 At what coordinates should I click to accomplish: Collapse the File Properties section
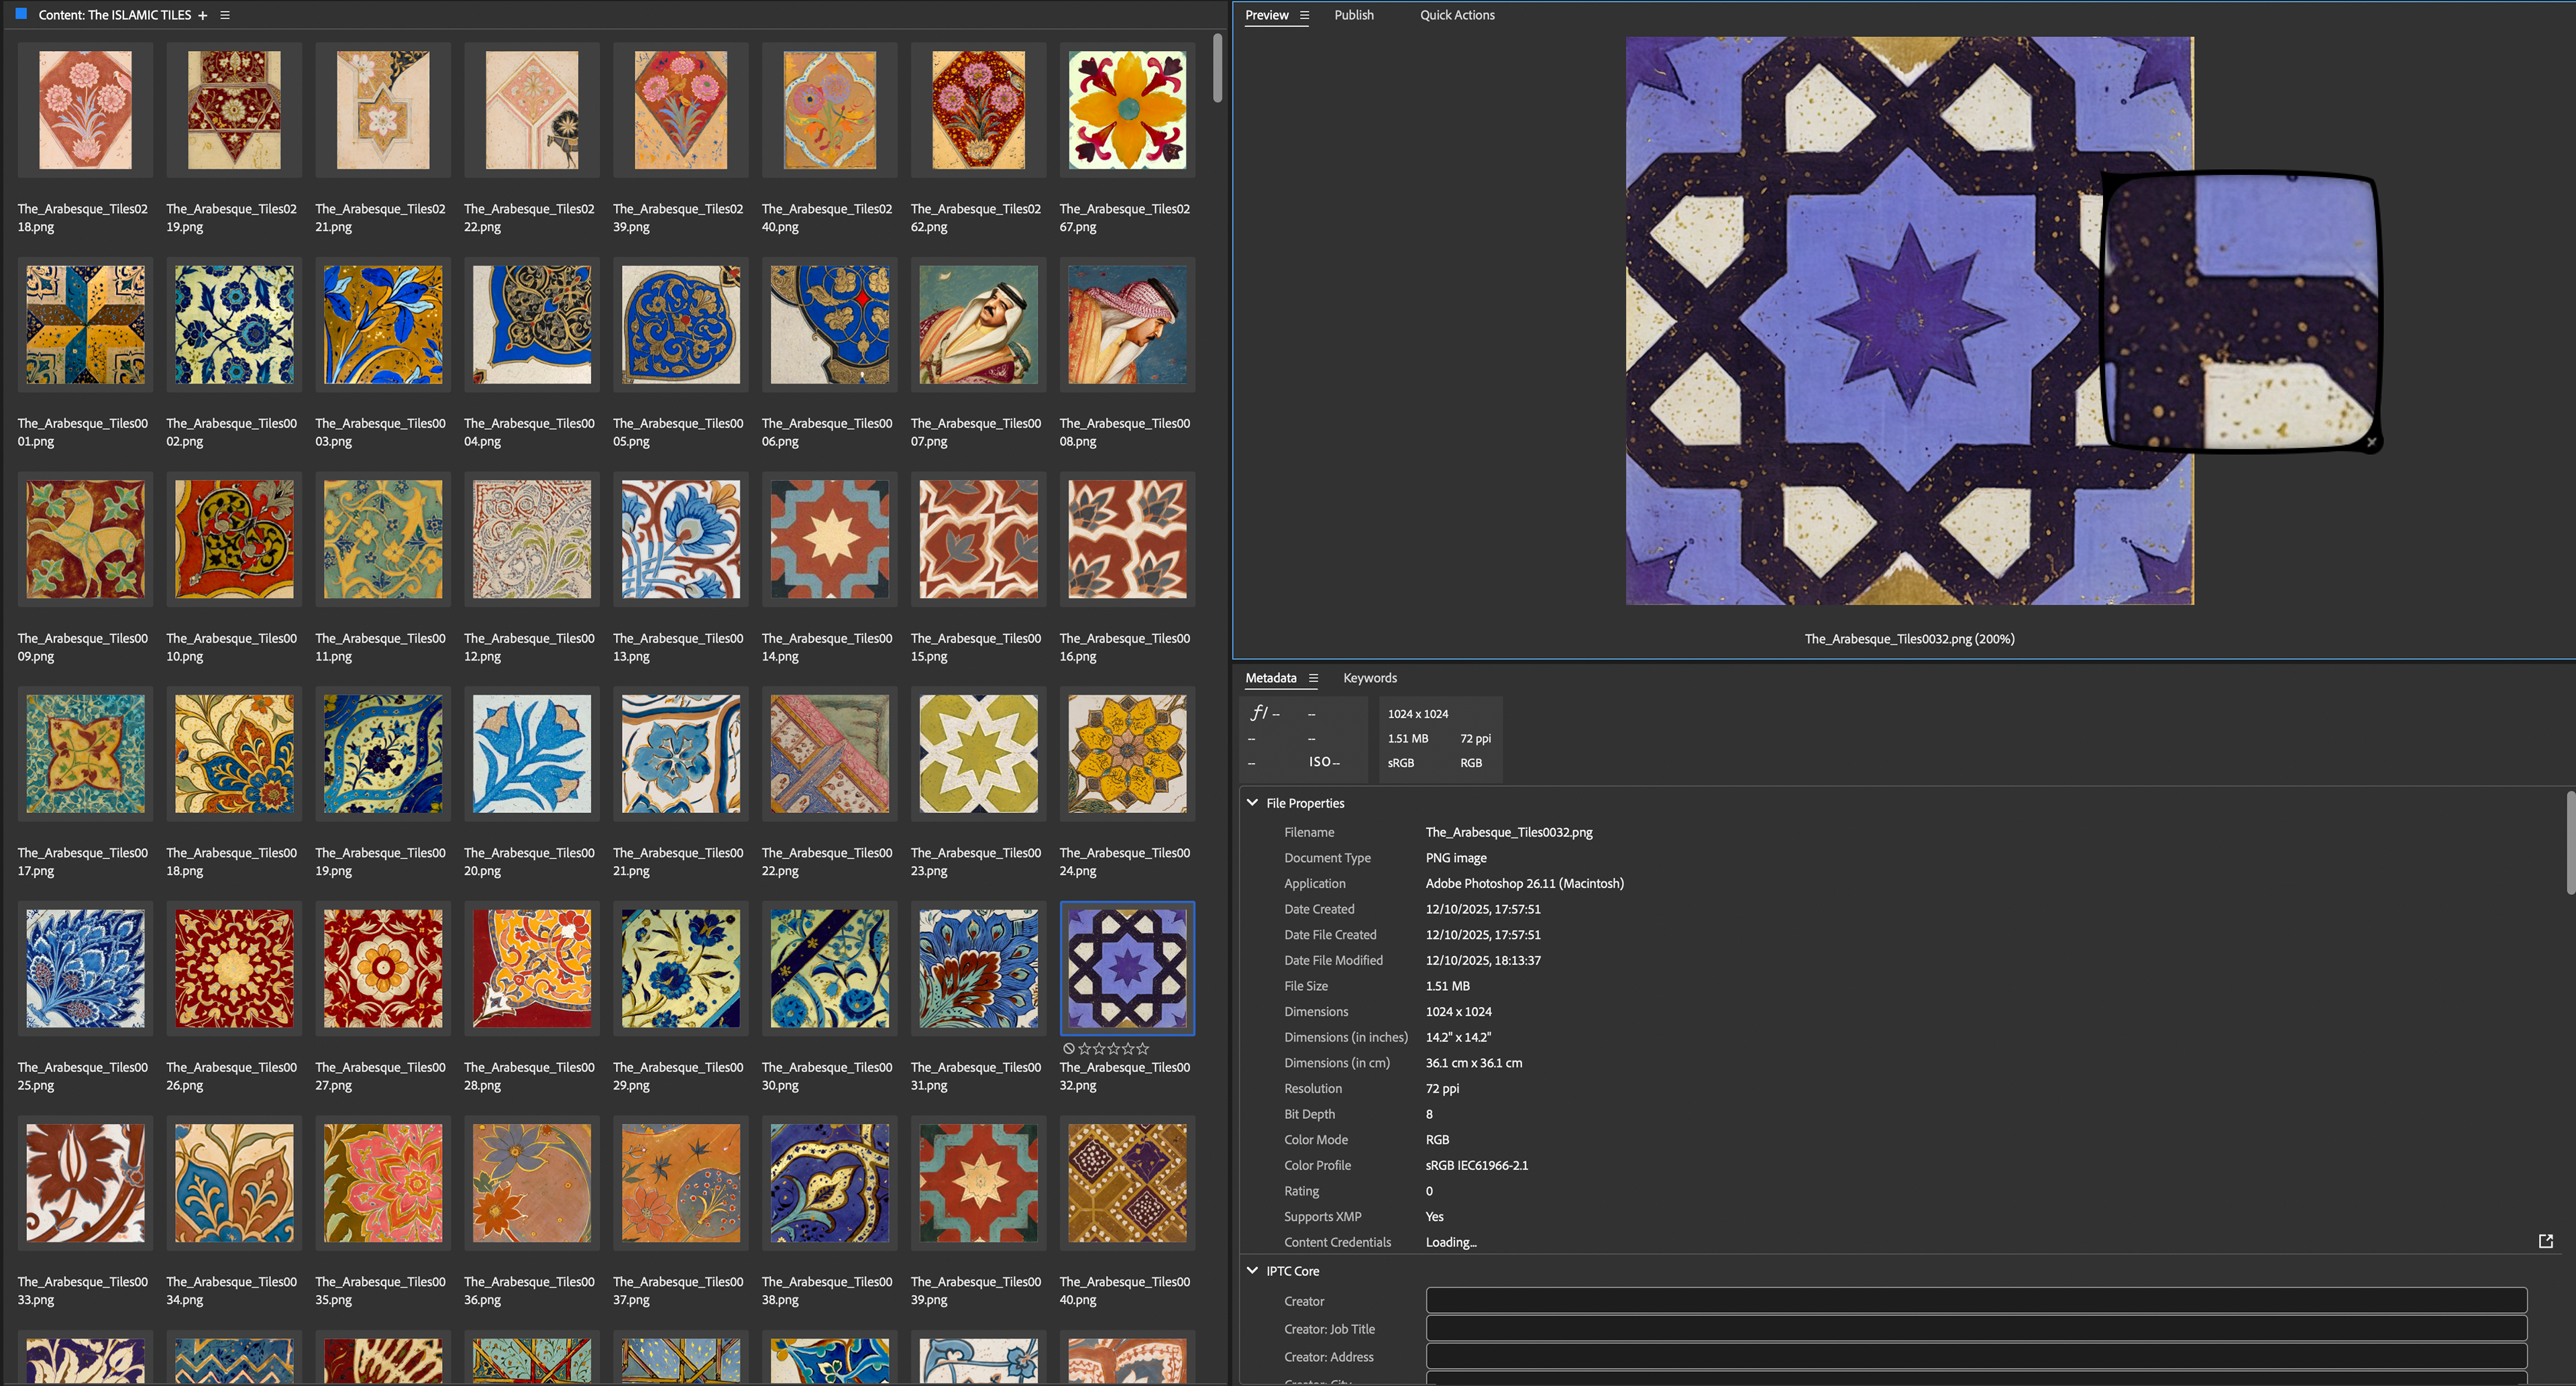1252,802
